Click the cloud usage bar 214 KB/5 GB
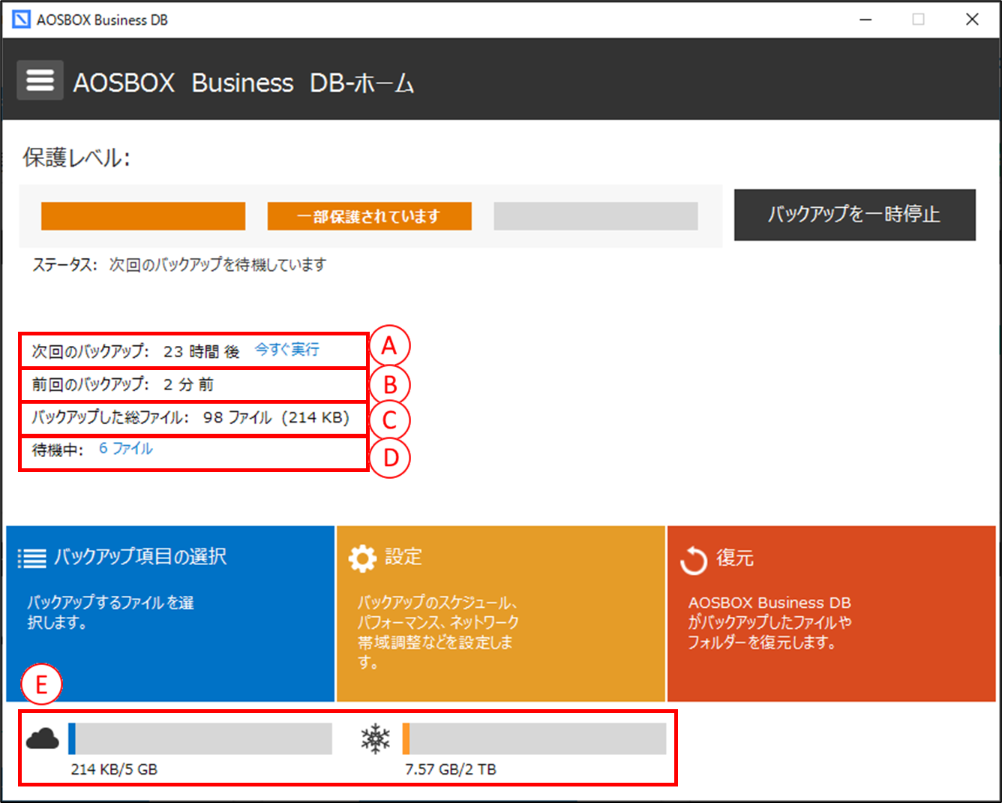 pyautogui.click(x=200, y=738)
